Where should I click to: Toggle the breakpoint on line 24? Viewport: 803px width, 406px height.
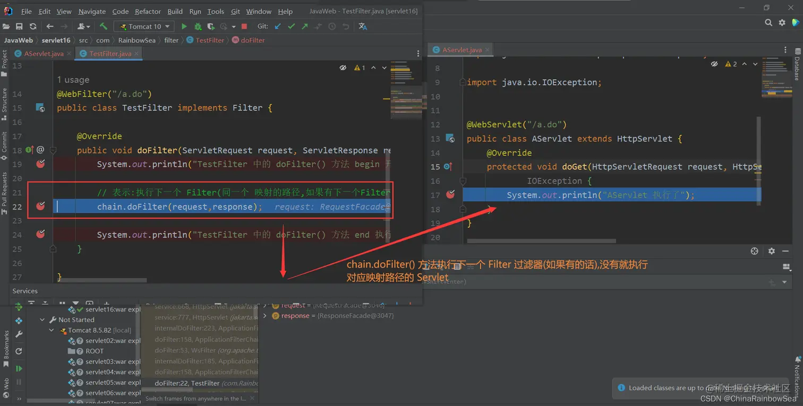coord(40,234)
